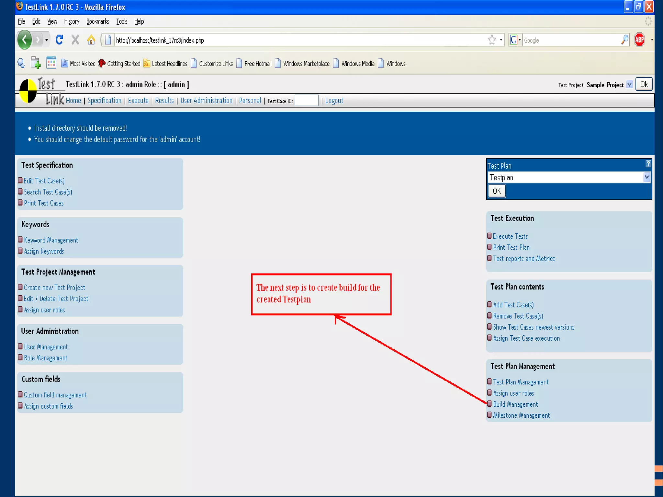Click the magnifier icon on the bookmarks toolbar
This screenshot has height=497, width=663.
pyautogui.click(x=21, y=63)
